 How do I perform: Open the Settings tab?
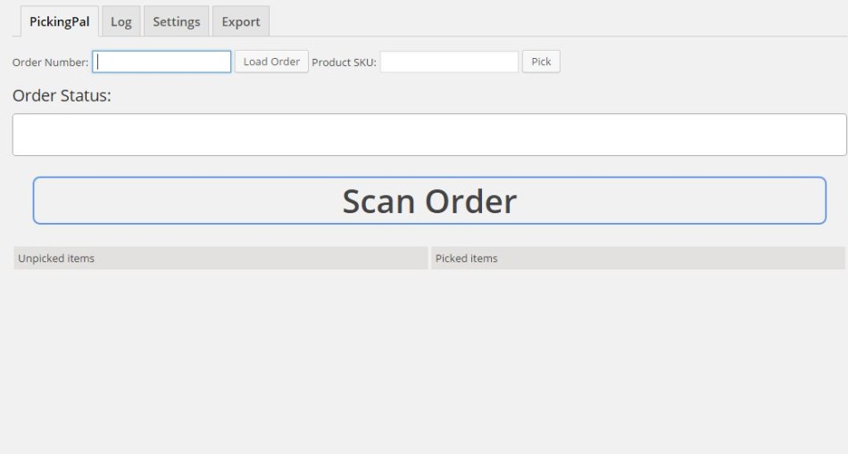coord(176,22)
